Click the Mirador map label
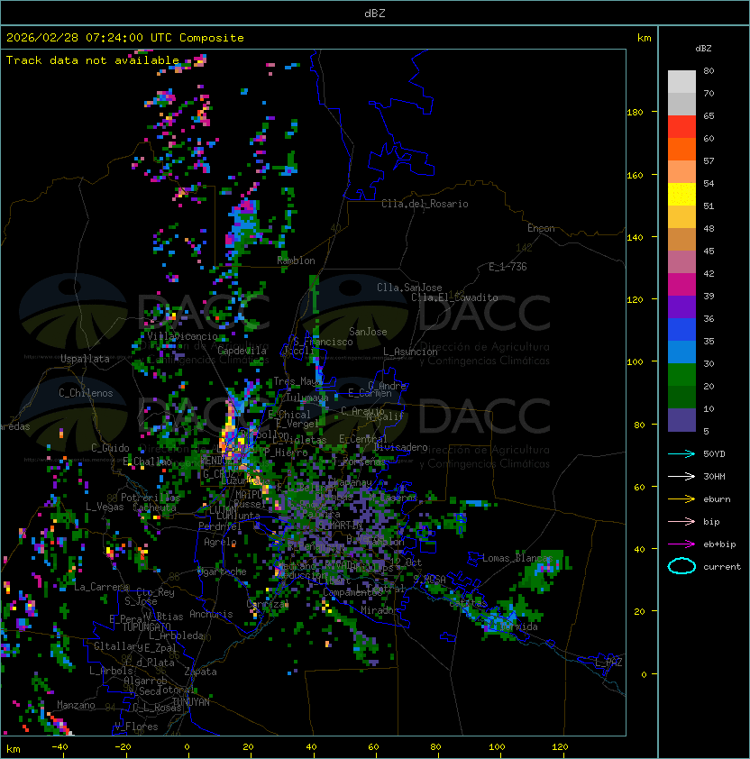Viewport: 750px width, 759px height. (x=380, y=610)
